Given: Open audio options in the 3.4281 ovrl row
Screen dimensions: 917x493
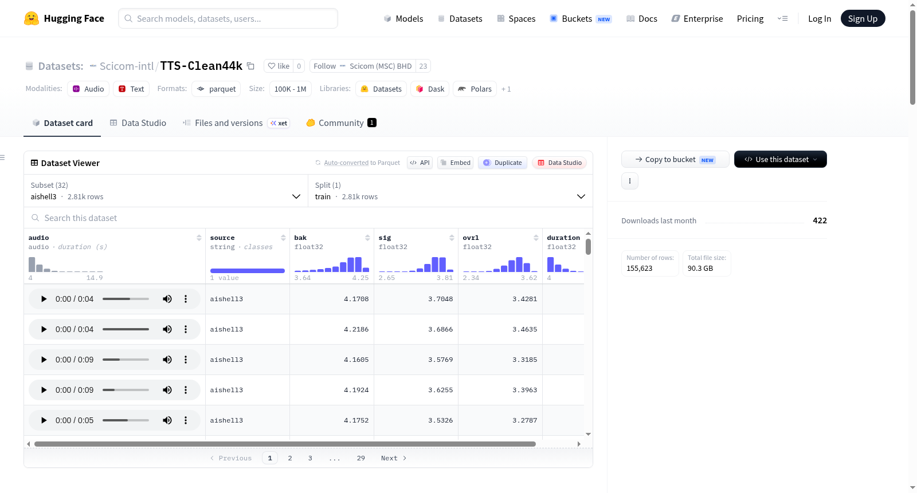Looking at the screenshot, I should [x=186, y=299].
